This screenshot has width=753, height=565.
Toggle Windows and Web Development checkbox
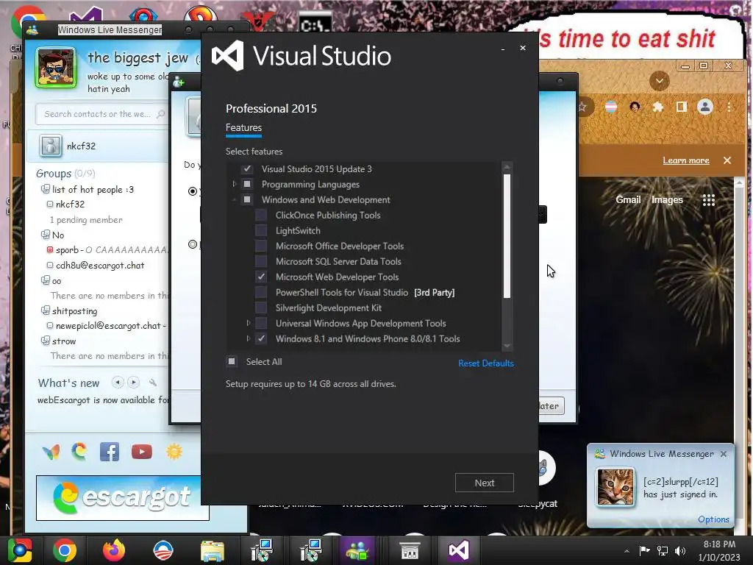tap(247, 199)
